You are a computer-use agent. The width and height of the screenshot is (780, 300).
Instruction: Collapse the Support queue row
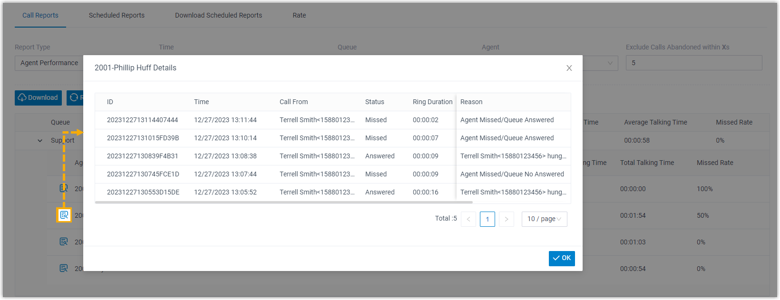[40, 141]
